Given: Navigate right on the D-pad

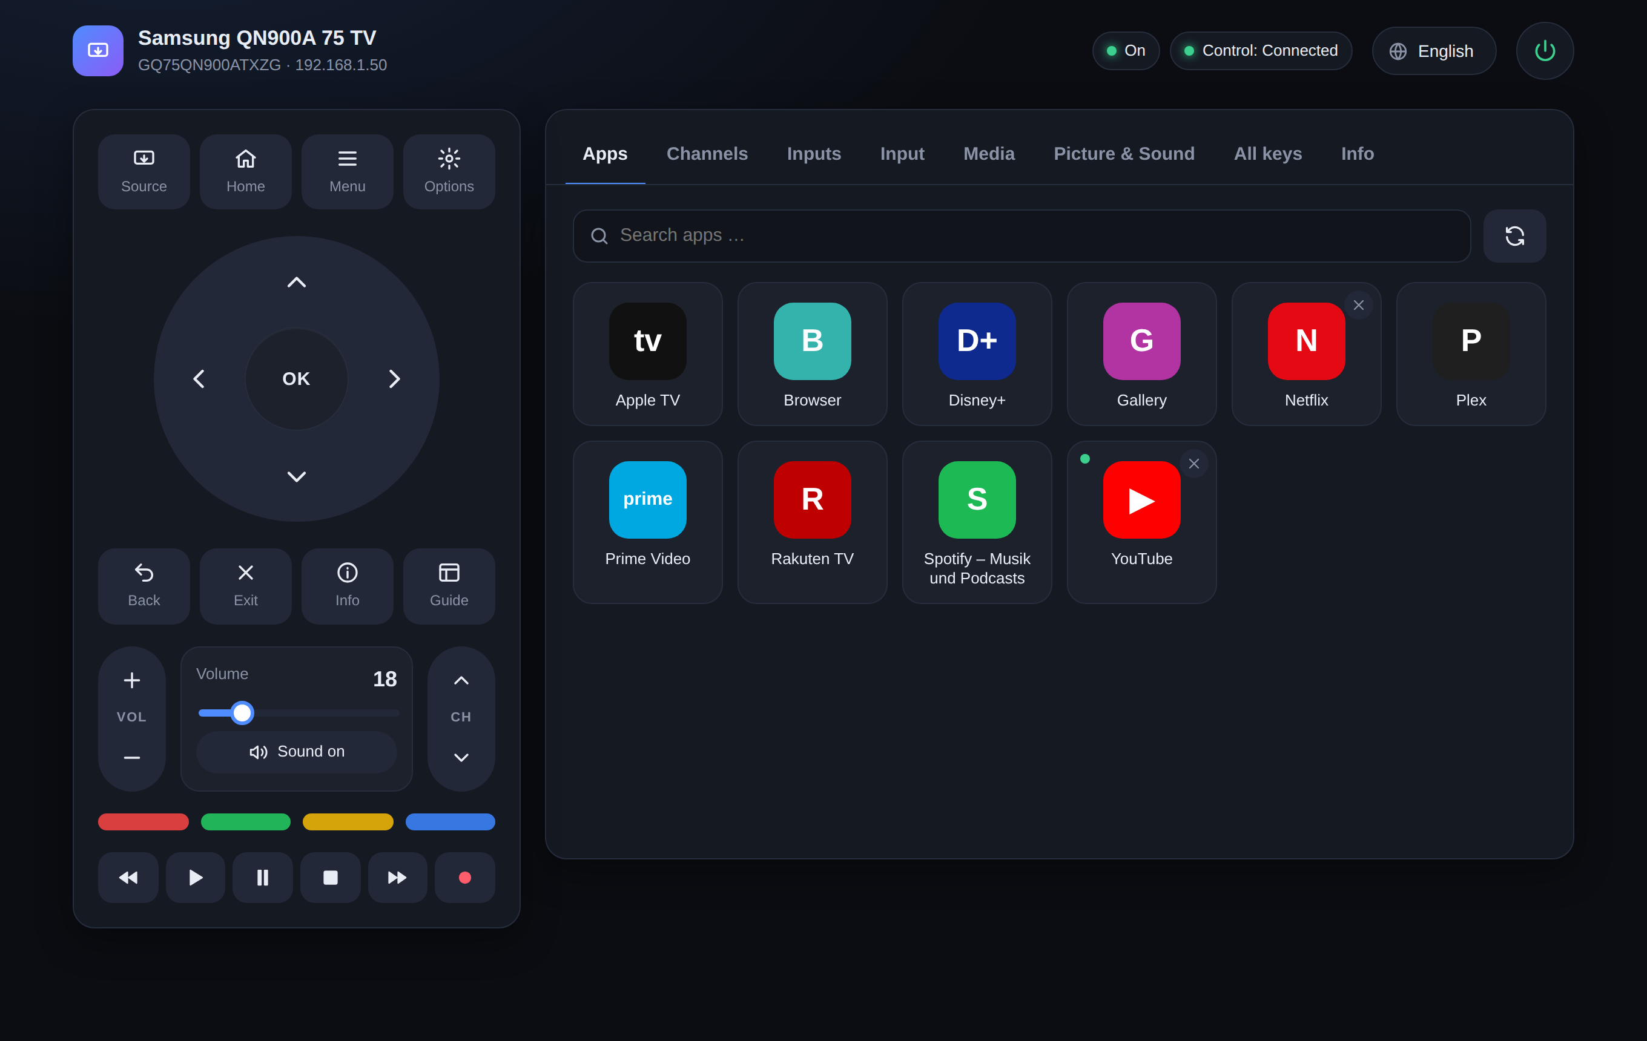Looking at the screenshot, I should click(394, 379).
